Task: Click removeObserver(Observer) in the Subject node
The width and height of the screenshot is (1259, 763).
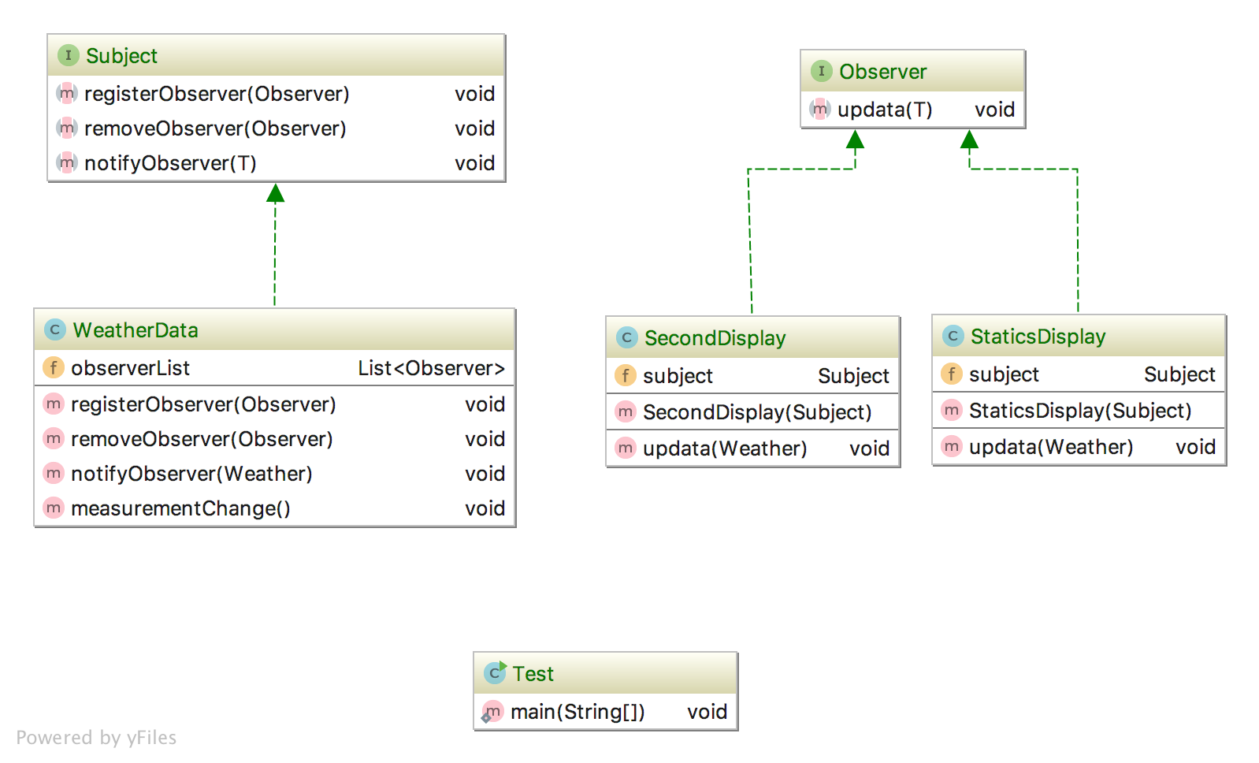Action: (215, 128)
